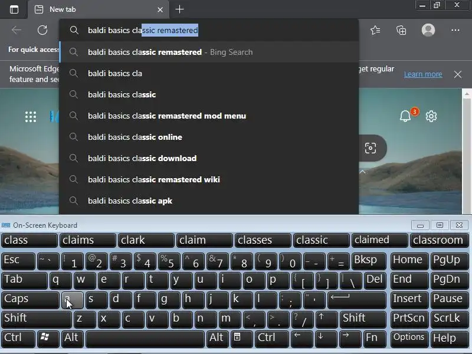The image size is (472, 354).
Task: Open the apps grid launcher icon
Action: click(31, 117)
